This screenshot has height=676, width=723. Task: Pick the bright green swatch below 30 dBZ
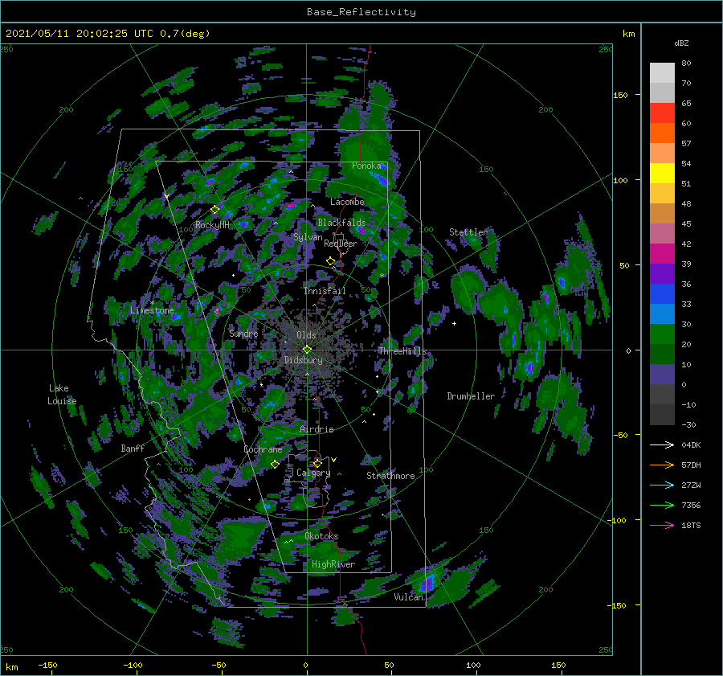(x=662, y=334)
